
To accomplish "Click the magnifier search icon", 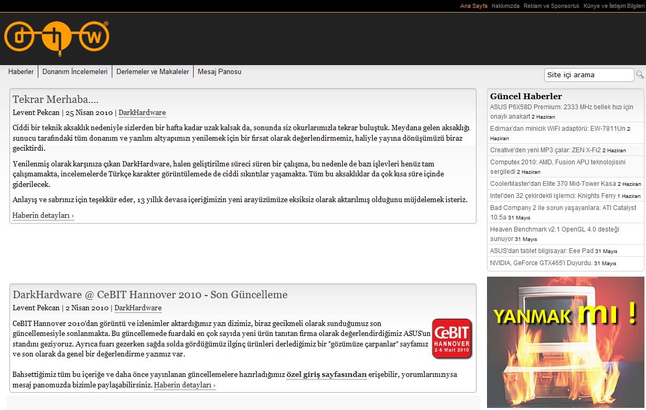I will click(x=640, y=75).
